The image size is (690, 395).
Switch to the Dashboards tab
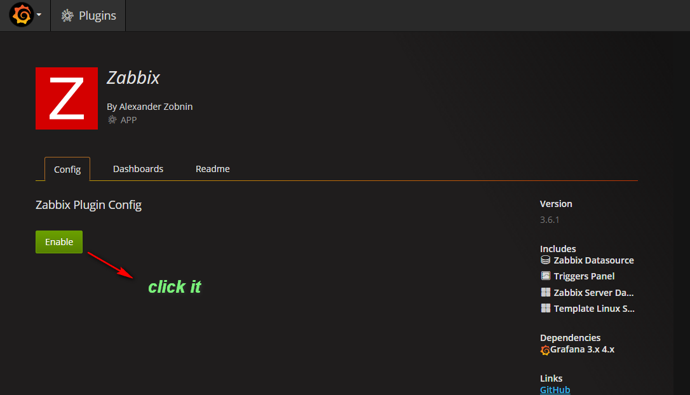(x=138, y=169)
